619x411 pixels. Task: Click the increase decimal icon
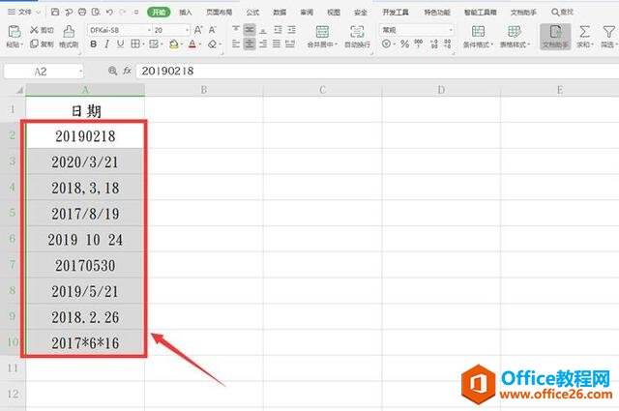(x=434, y=44)
